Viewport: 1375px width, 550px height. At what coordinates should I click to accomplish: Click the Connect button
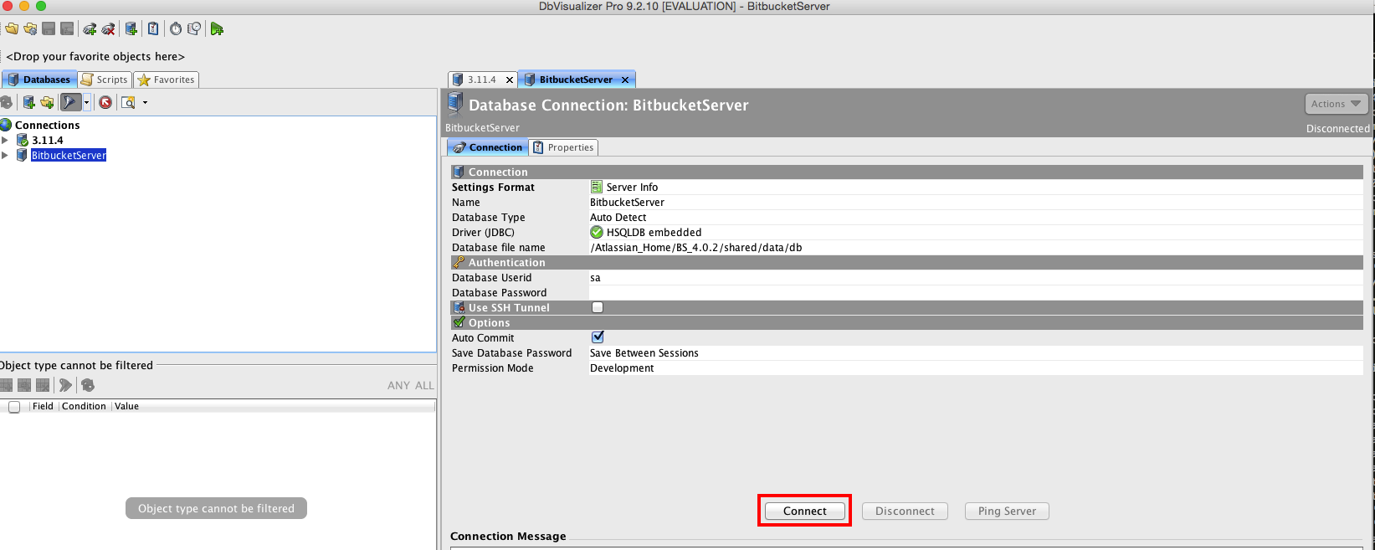pos(804,511)
